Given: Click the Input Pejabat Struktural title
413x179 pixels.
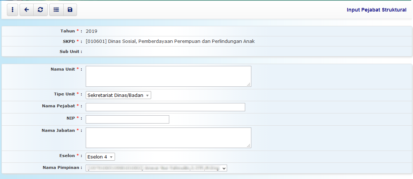Looking at the screenshot, I should (376, 10).
